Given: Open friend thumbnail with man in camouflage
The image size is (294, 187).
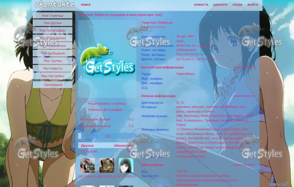Looking at the screenshot, I should [107, 165].
